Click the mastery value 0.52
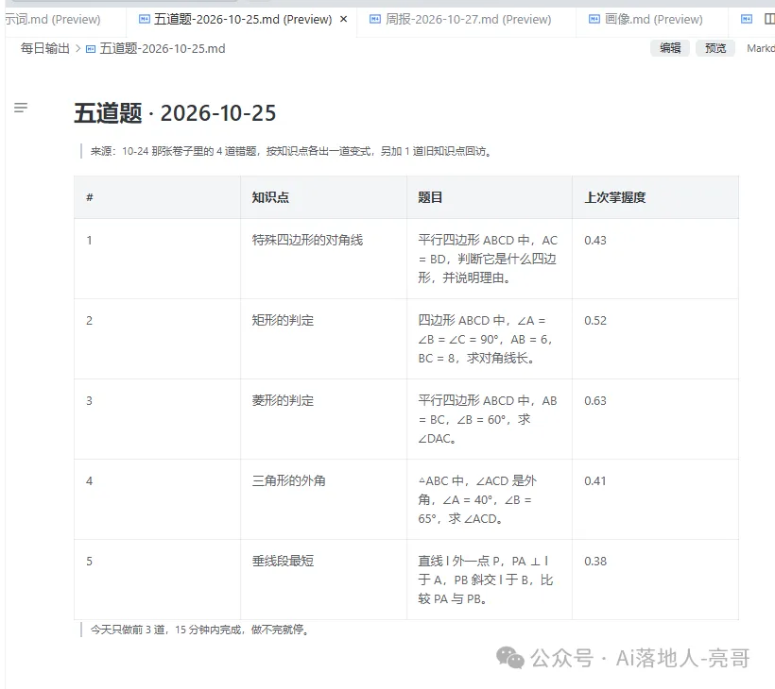775x689 pixels. (595, 320)
